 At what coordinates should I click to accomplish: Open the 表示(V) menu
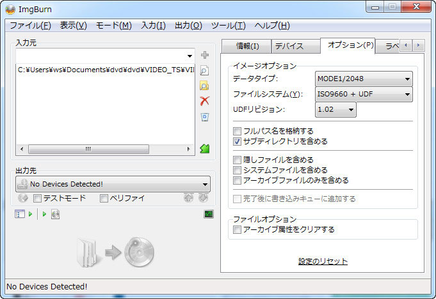coord(74,26)
